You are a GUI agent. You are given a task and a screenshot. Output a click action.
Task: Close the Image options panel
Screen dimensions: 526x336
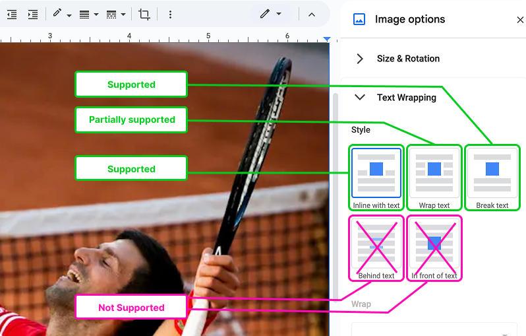pos(519,20)
